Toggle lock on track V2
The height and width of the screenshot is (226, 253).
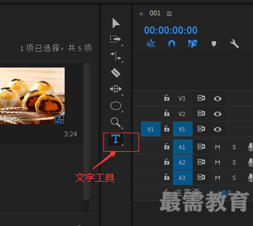[x=167, y=113]
